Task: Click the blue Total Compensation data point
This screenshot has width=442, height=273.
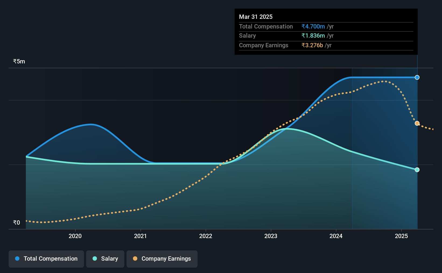Action: coord(417,77)
